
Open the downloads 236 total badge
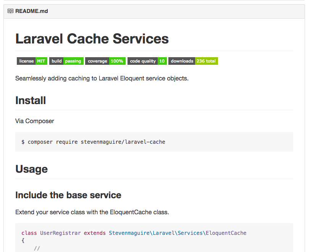tap(193, 61)
